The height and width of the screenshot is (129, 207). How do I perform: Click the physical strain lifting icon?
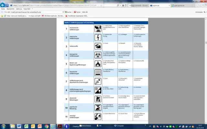coord(97,98)
